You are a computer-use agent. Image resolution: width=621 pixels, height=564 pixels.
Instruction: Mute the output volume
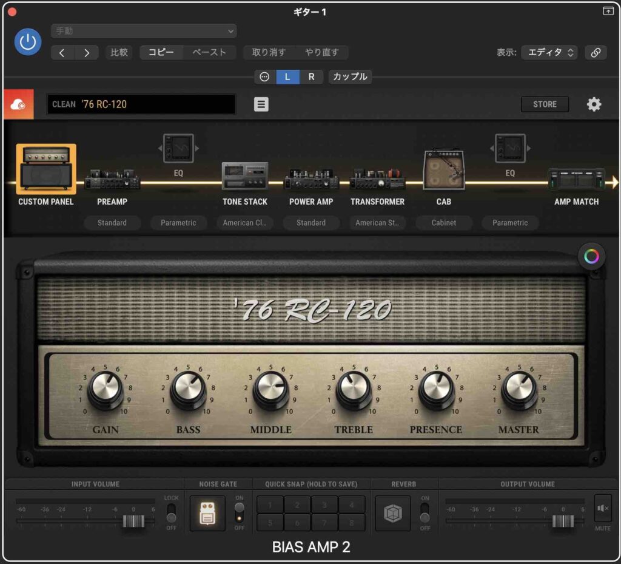(x=603, y=509)
